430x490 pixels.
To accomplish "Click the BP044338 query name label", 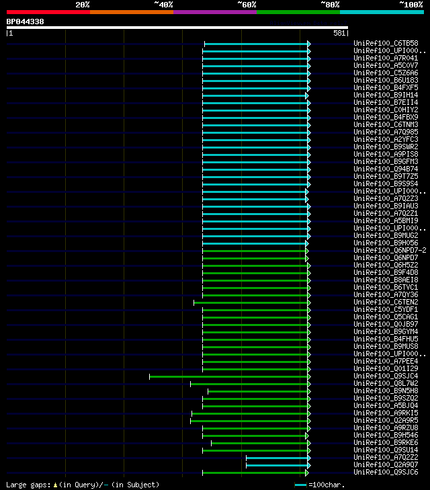I will (x=26, y=22).
